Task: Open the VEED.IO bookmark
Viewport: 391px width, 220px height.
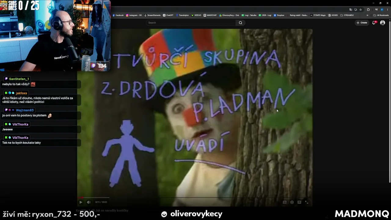Action: pos(196,15)
